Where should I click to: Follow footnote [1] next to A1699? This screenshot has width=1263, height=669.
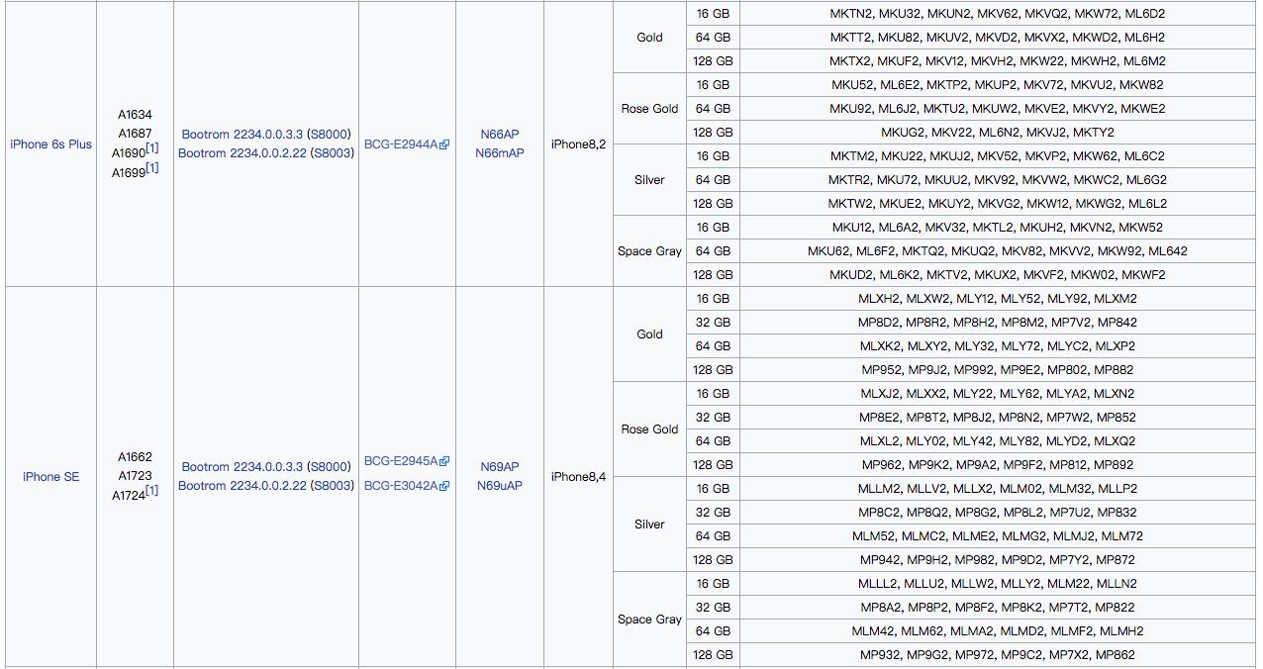pyautogui.click(x=152, y=168)
